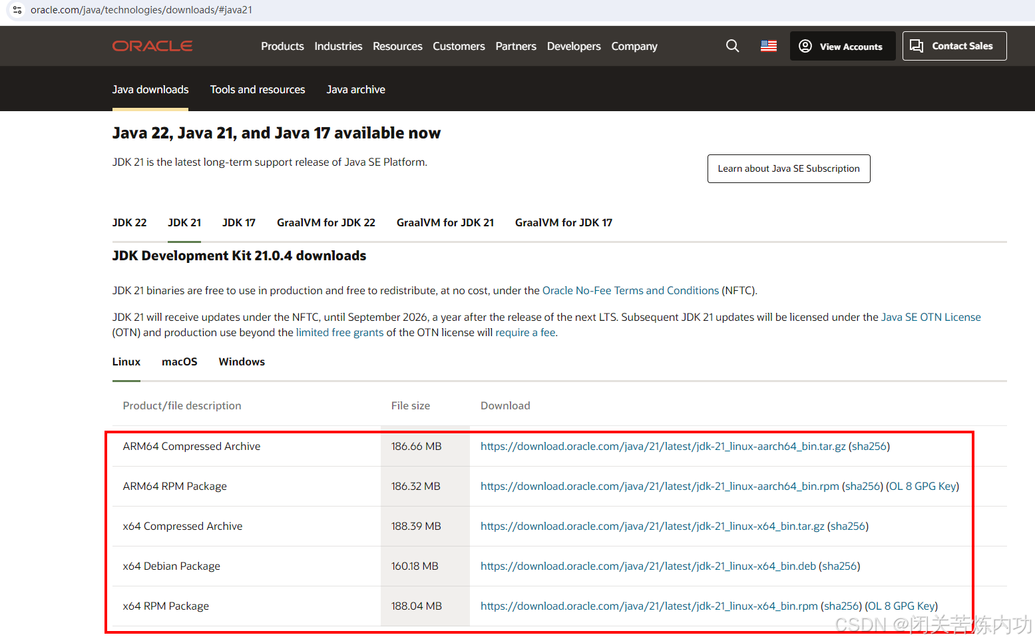Click the 'Product/file description' column header

click(x=182, y=405)
